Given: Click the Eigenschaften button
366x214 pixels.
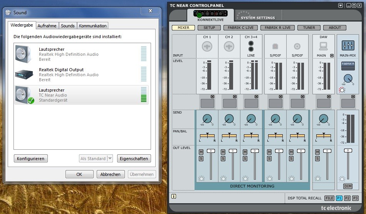Looking at the screenshot, I should 134,159.
